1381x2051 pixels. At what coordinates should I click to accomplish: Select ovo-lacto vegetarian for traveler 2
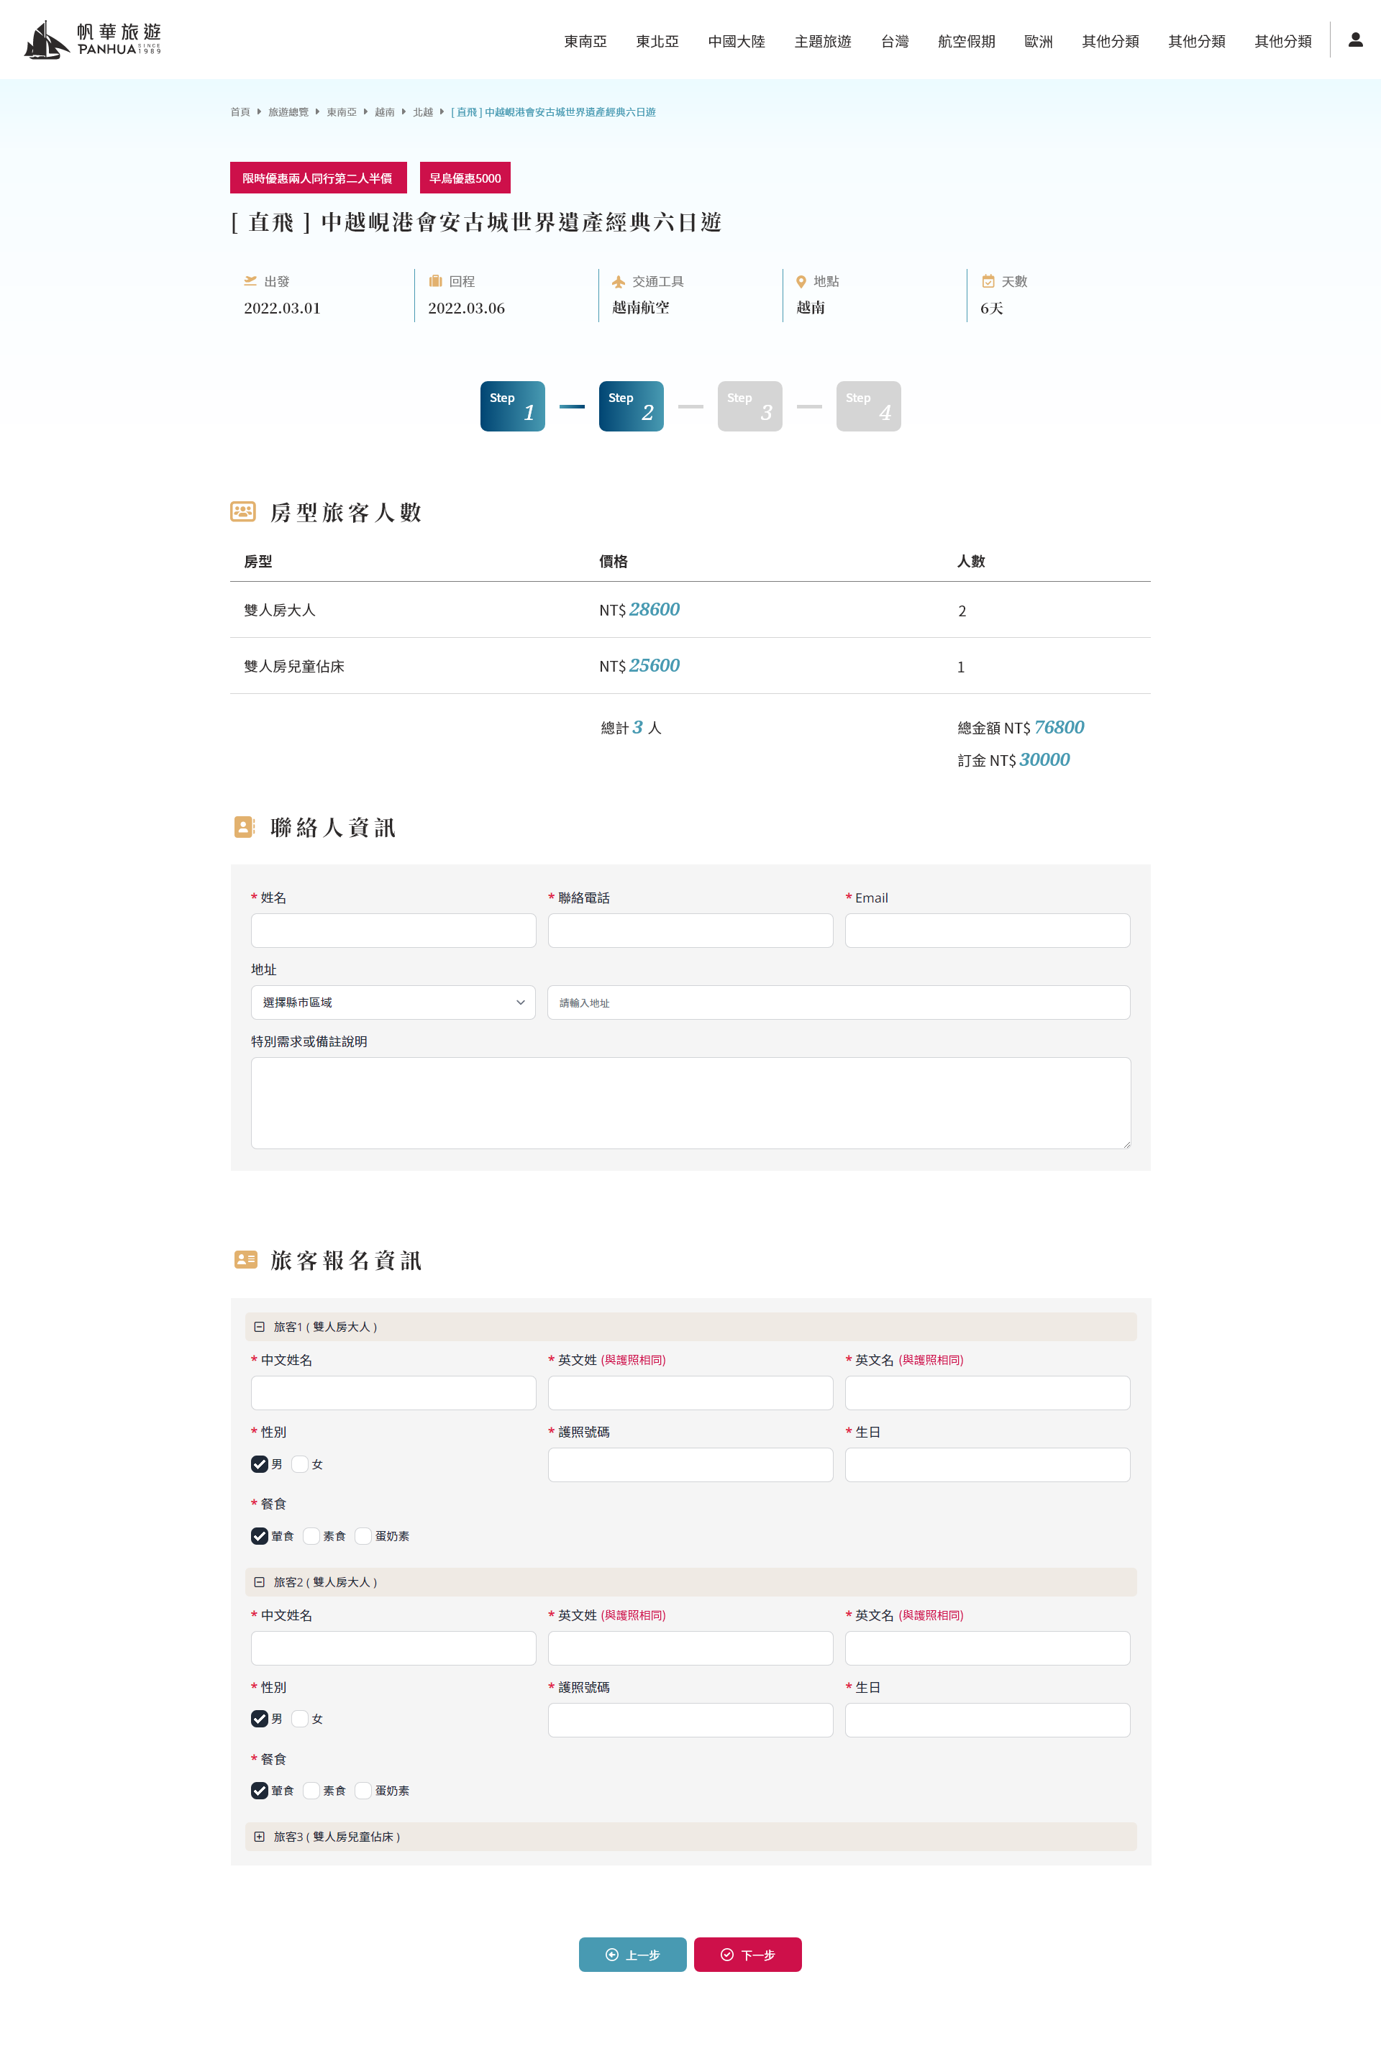tap(364, 1791)
